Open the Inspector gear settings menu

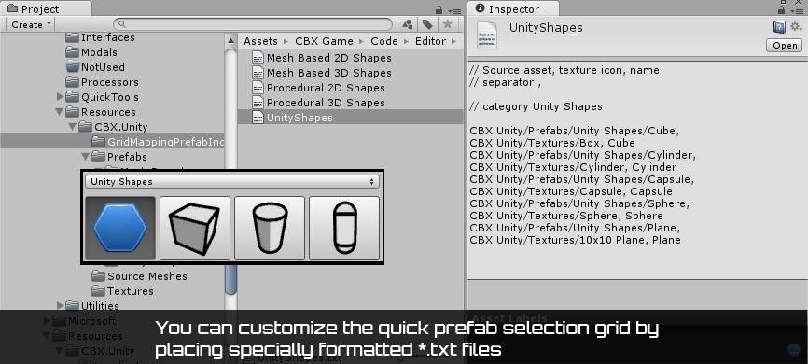click(x=796, y=27)
